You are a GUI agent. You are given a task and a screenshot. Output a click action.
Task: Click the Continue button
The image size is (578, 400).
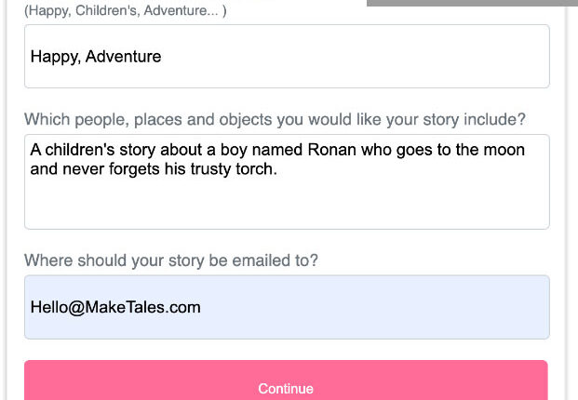tap(286, 387)
